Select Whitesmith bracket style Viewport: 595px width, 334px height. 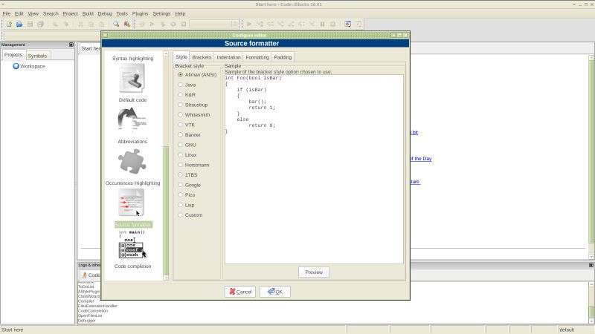coord(194,115)
